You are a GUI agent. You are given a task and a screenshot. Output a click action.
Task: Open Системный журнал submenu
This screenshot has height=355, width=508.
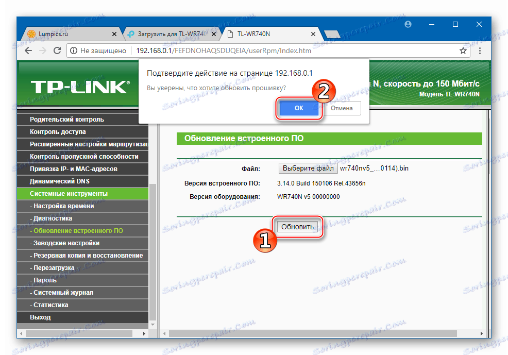[82, 293]
